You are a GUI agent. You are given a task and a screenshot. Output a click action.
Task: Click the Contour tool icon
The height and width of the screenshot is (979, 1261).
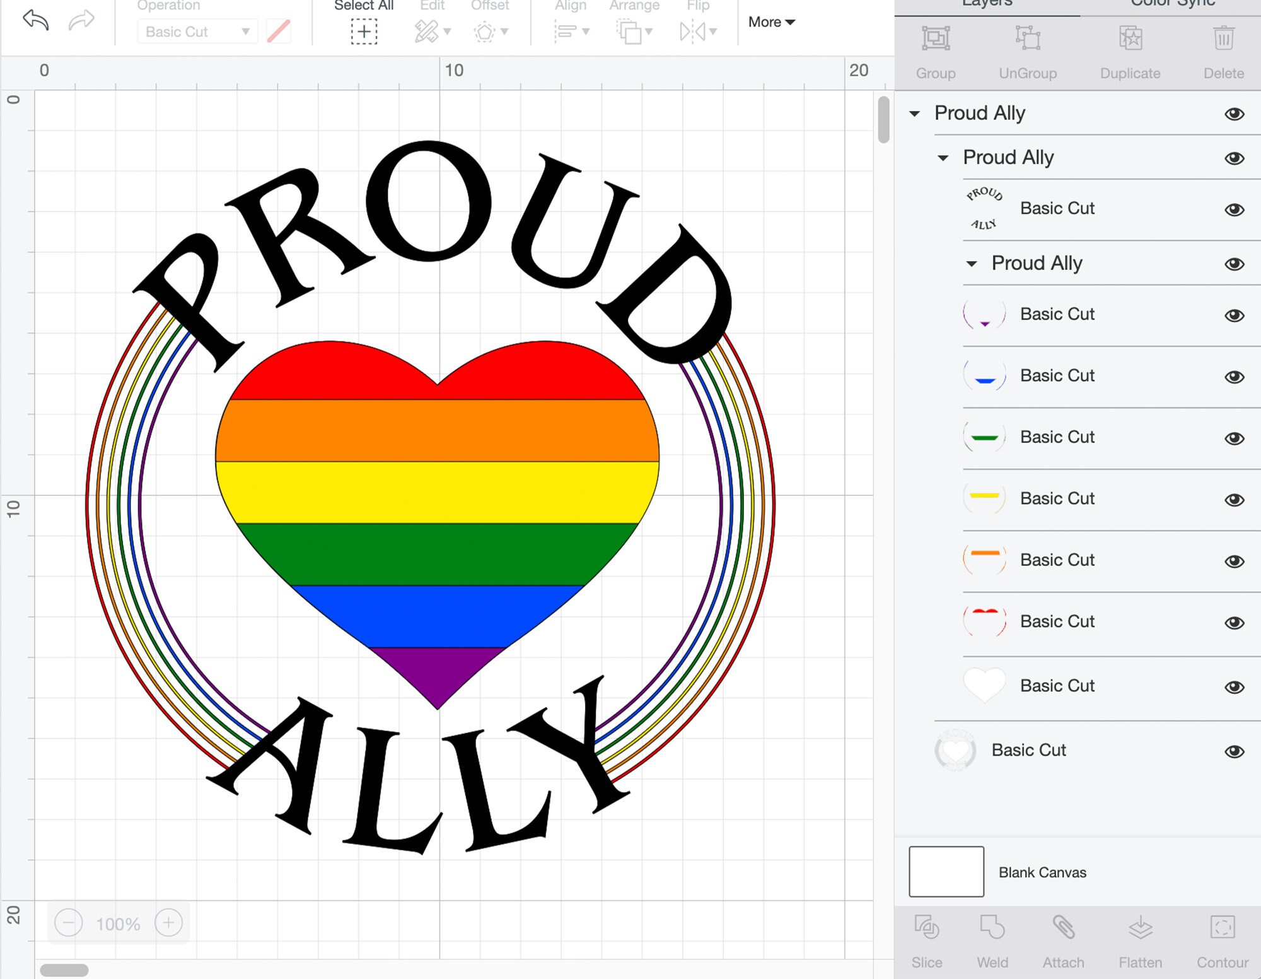[x=1223, y=928]
